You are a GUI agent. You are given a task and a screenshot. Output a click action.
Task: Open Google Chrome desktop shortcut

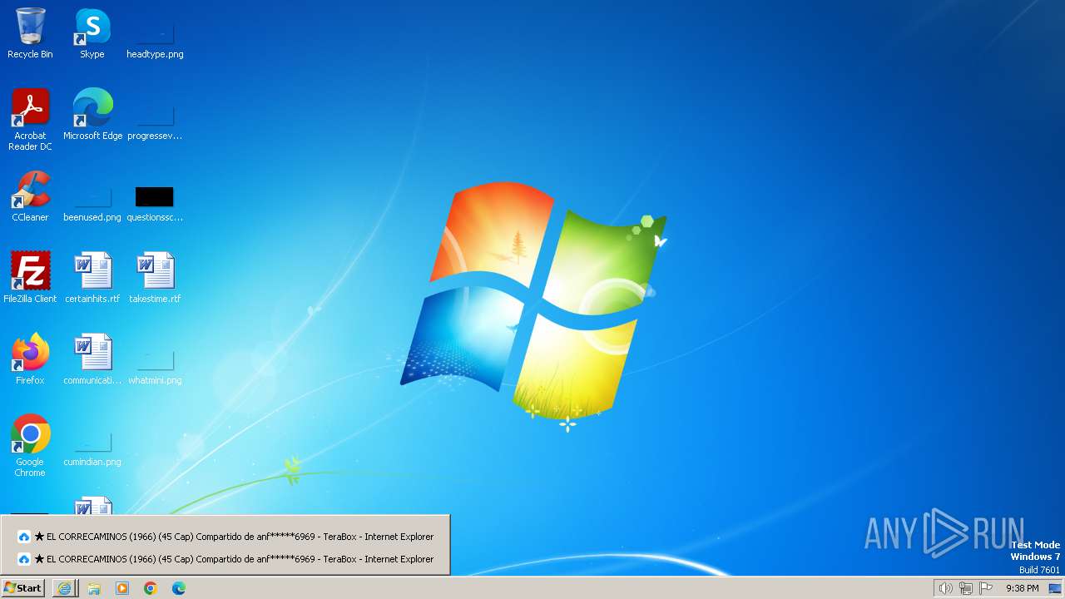[30, 446]
